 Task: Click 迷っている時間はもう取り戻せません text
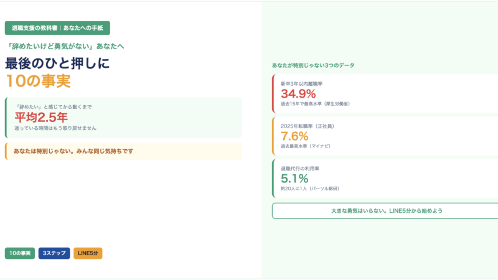pos(55,128)
